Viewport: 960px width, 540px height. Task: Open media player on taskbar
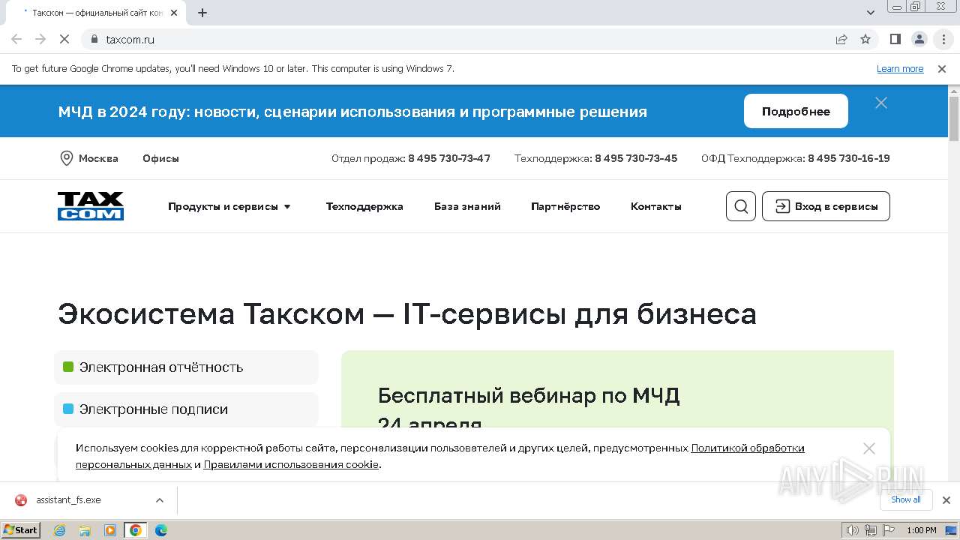pyautogui.click(x=110, y=530)
